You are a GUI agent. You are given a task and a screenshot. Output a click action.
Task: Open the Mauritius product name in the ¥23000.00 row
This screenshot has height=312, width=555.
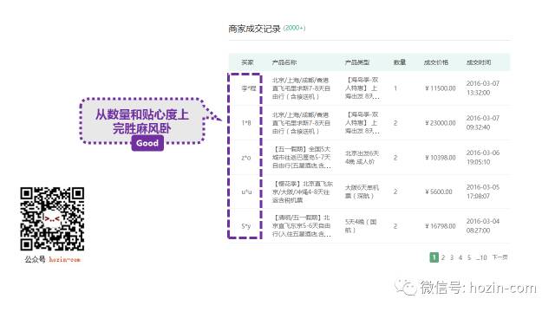pyautogui.click(x=301, y=123)
